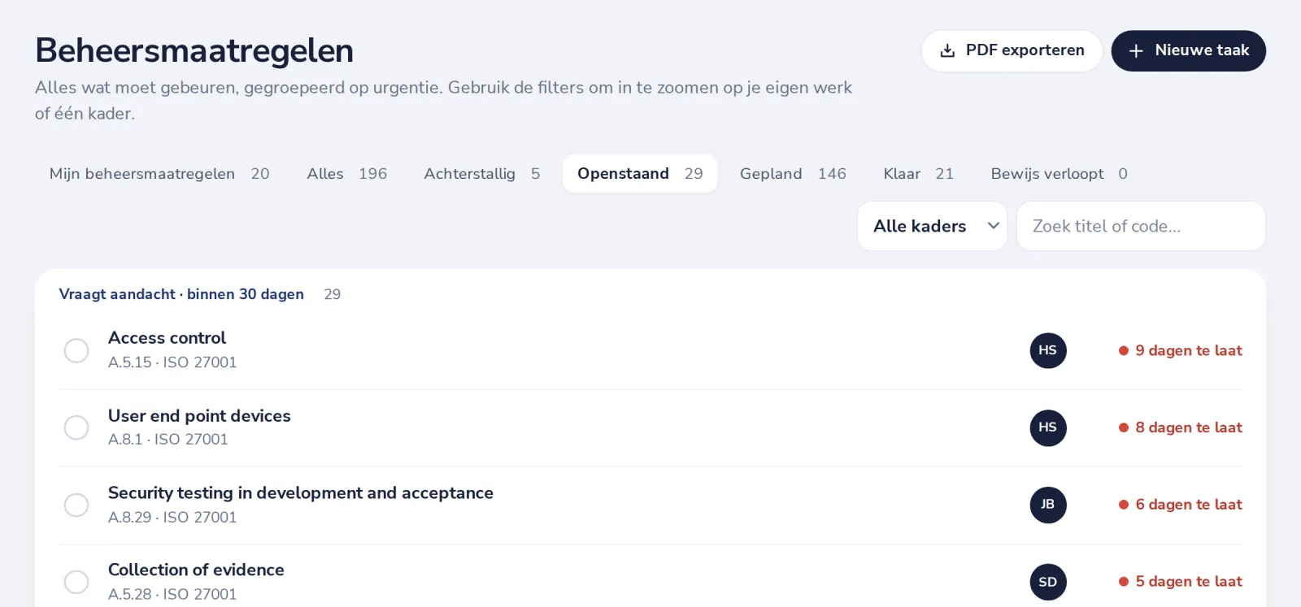Select the Alles tab
The height and width of the screenshot is (607, 1301).
tap(347, 174)
